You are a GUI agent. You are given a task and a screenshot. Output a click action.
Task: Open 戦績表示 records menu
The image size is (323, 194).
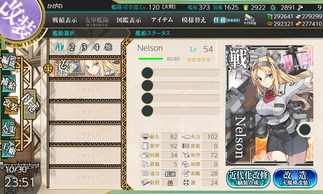(x=65, y=20)
